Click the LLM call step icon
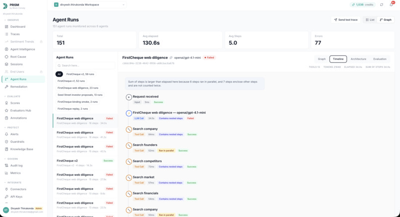The height and width of the screenshot is (217, 400). [129, 113]
